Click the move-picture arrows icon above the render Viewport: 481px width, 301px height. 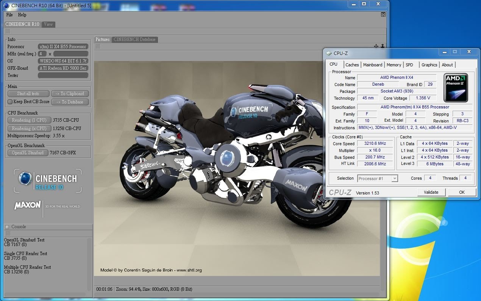376,46
